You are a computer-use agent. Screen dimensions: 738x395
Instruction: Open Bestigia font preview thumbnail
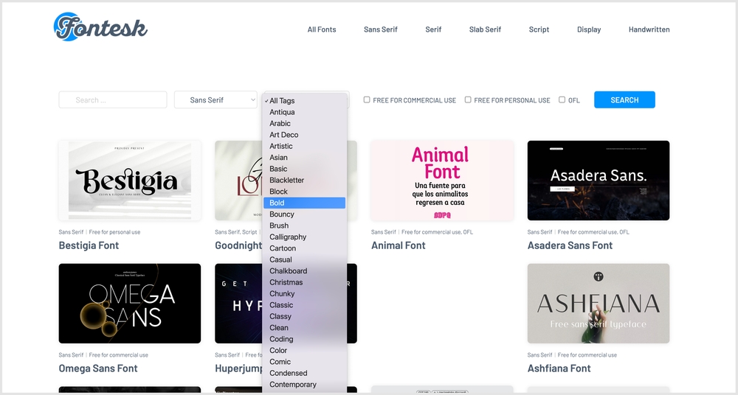(129, 180)
